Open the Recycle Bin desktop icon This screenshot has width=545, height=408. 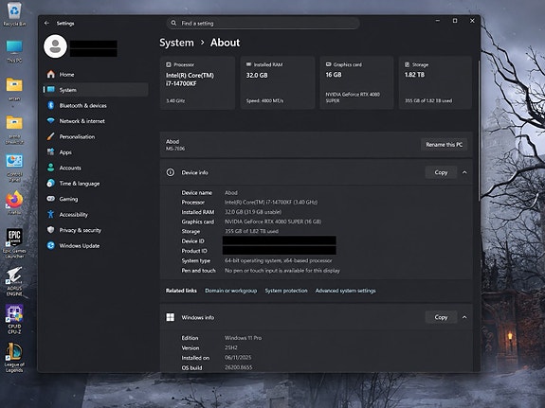(14, 14)
